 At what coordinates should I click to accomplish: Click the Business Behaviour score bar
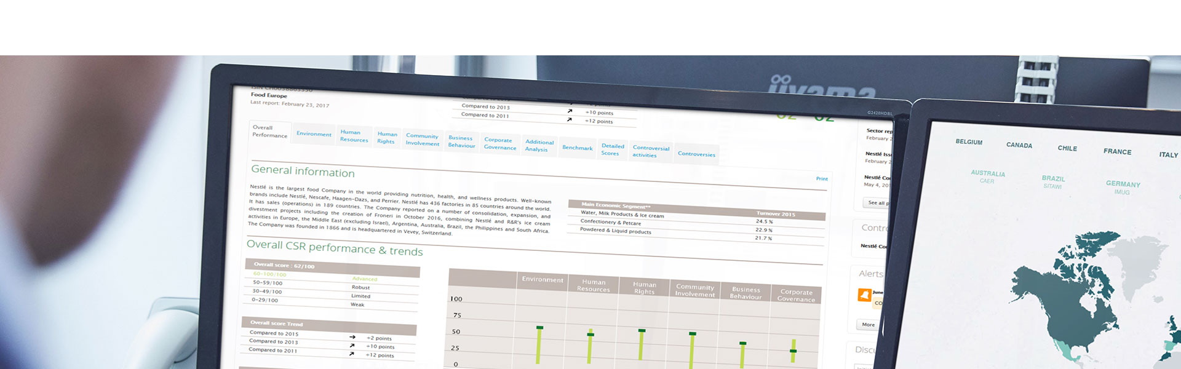[742, 355]
